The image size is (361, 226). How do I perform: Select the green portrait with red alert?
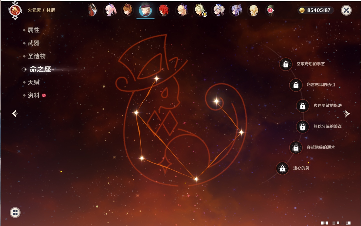tap(271, 10)
